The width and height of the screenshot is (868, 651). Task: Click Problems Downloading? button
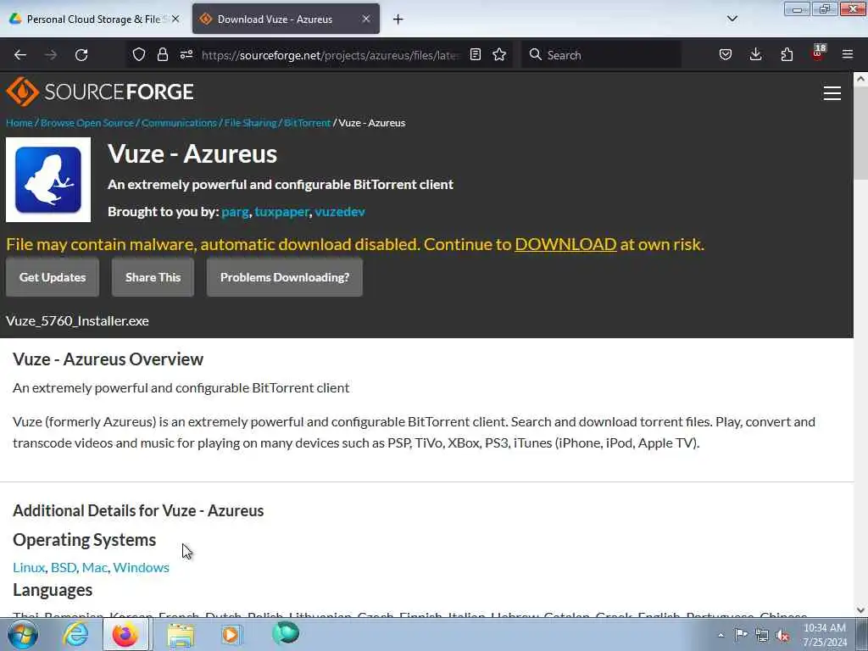pos(285,277)
